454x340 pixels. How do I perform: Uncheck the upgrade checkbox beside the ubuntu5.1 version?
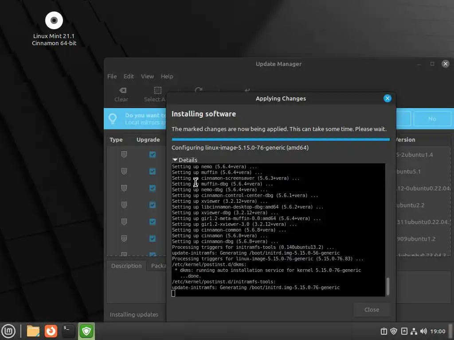pyautogui.click(x=153, y=171)
